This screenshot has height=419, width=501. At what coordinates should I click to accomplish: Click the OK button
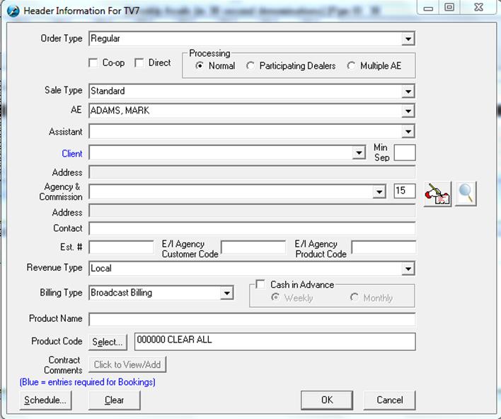tap(326, 400)
